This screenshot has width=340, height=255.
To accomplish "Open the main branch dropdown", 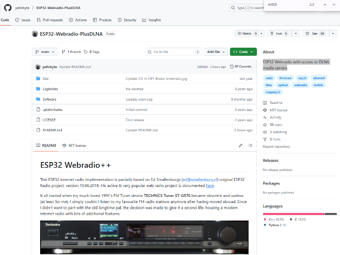I will pyautogui.click(x=45, y=51).
